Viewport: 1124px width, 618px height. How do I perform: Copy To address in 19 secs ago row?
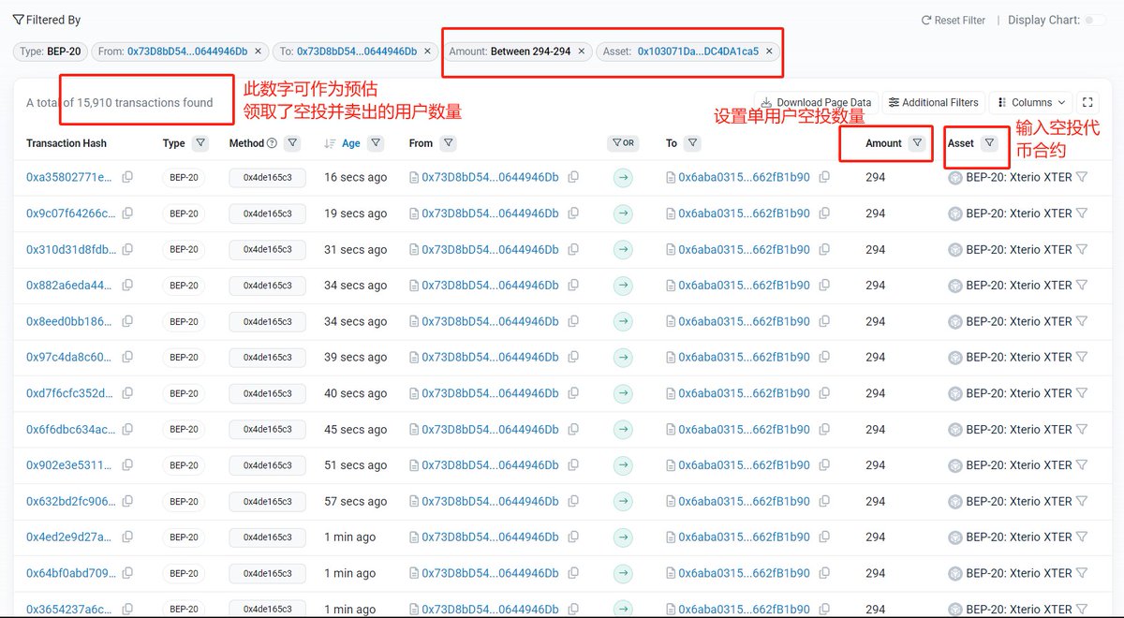(824, 213)
